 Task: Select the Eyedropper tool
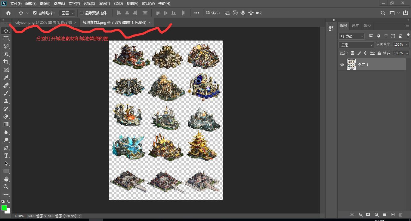coord(6,77)
